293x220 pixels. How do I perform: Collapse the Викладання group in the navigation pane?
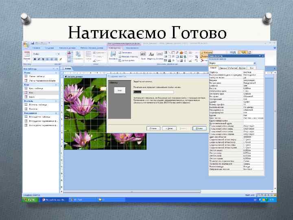[56, 113]
